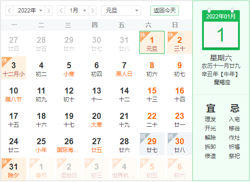Select January 31 除夕 holiday cell
This screenshot has width=250, height=182.
(14, 169)
